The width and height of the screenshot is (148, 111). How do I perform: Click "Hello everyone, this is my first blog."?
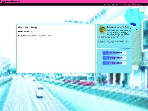pos(35,35)
